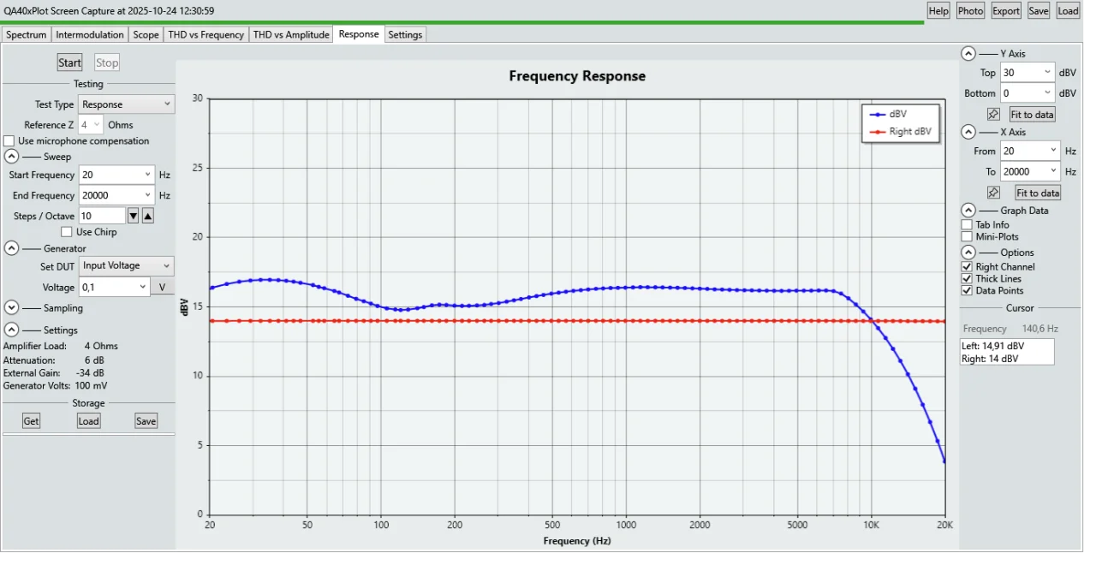1096x583 pixels.
Task: Collapse the Y Axis section chevron
Action: (x=968, y=53)
